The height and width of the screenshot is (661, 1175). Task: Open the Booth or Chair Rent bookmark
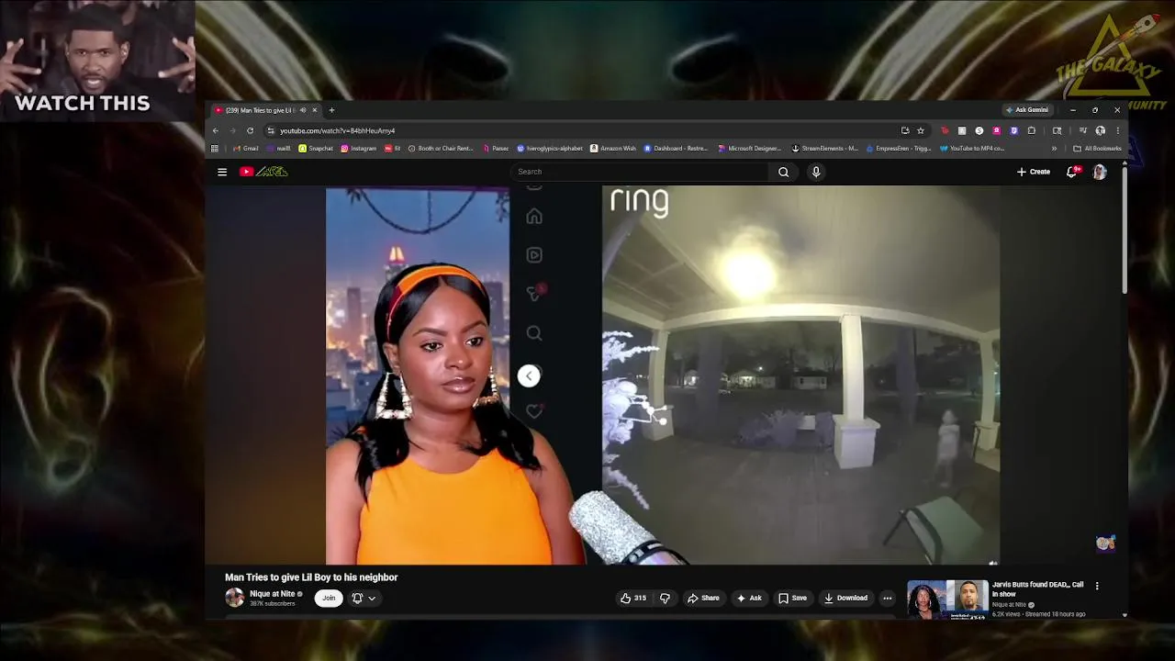coord(441,148)
